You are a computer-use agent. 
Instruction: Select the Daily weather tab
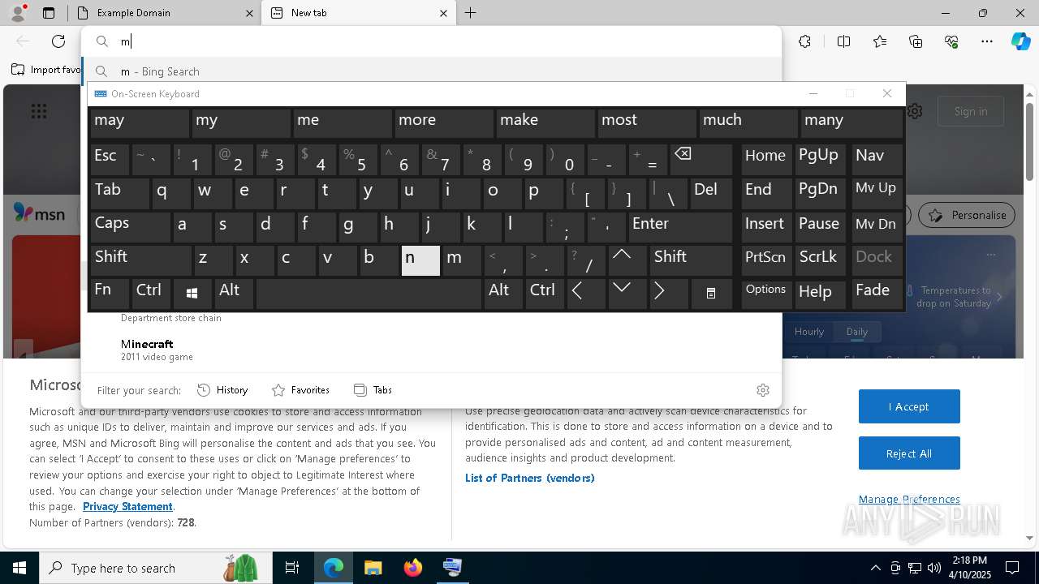[857, 332]
